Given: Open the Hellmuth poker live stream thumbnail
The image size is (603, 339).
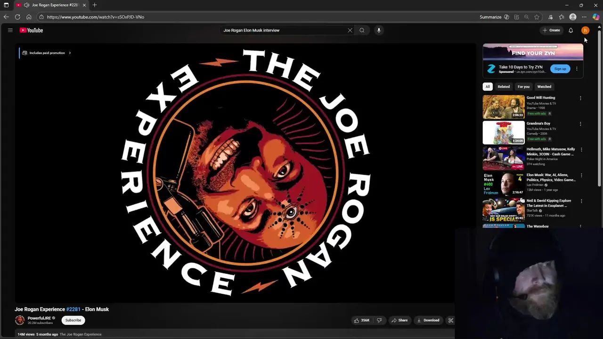Looking at the screenshot, I should (504, 158).
